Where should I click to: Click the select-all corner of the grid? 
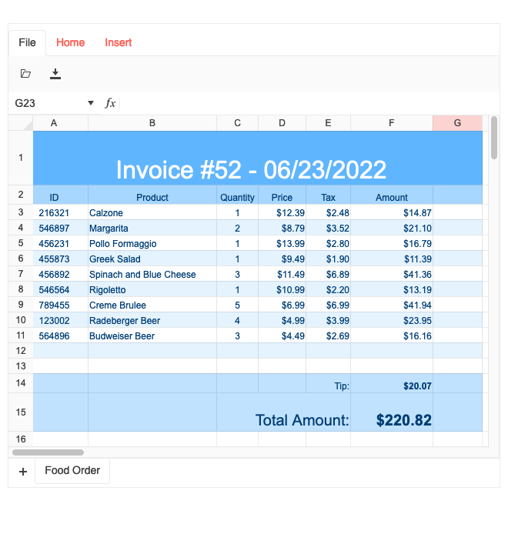(x=21, y=123)
